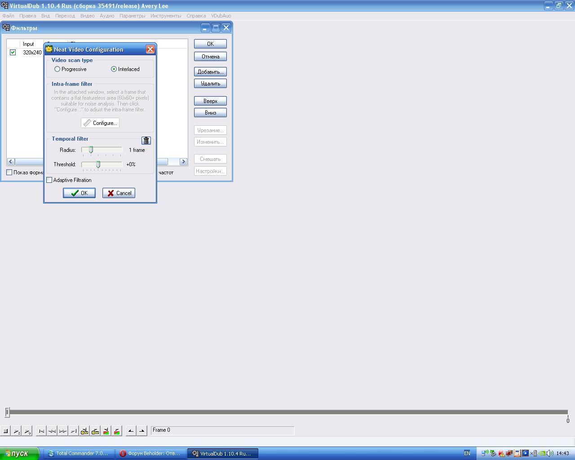Jump to the start of the video

[41, 431]
